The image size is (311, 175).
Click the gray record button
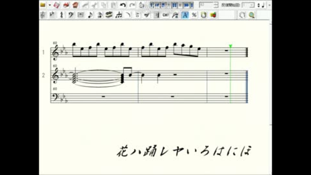[180, 5]
